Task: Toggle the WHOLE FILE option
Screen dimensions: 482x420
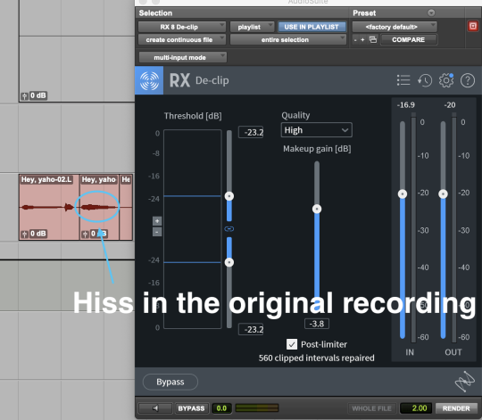Action: click(x=371, y=408)
